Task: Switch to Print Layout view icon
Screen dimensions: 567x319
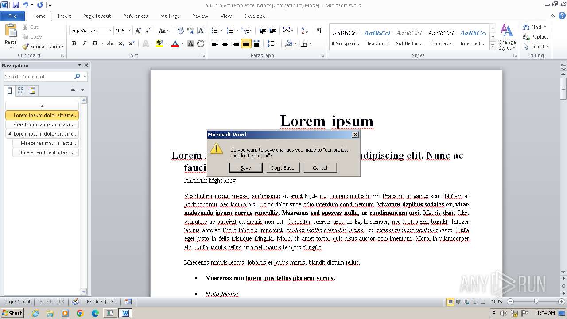Action: (x=450, y=302)
